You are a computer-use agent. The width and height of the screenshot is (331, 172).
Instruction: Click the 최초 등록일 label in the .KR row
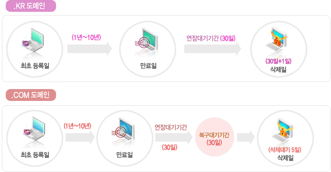(x=35, y=66)
